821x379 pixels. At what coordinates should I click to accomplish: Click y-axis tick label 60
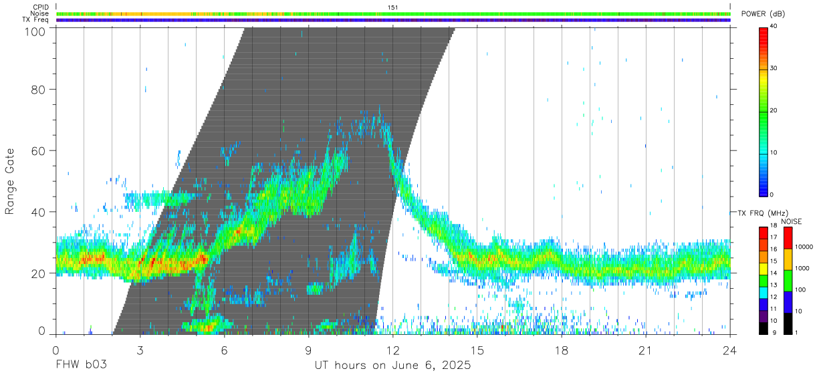click(38, 150)
